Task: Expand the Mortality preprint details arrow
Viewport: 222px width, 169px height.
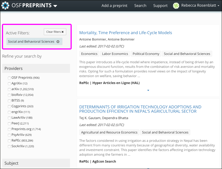Action: click(x=148, y=90)
